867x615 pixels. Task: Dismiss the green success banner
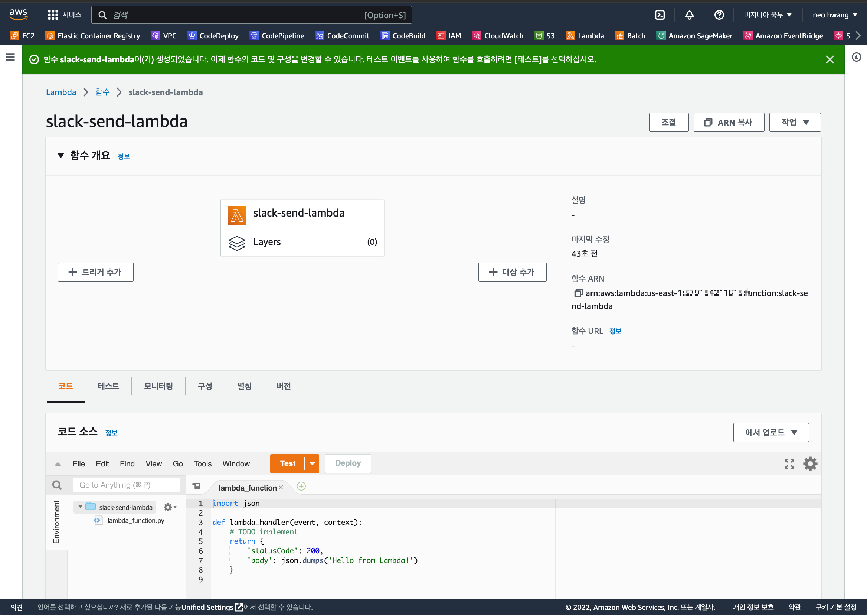coord(830,59)
